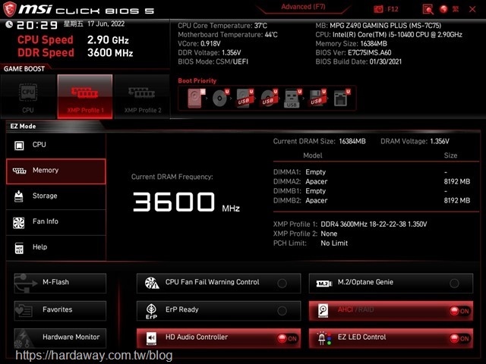Image resolution: width=486 pixels, height=364 pixels.
Task: Click the M.2 module icon
Action: pos(324,284)
